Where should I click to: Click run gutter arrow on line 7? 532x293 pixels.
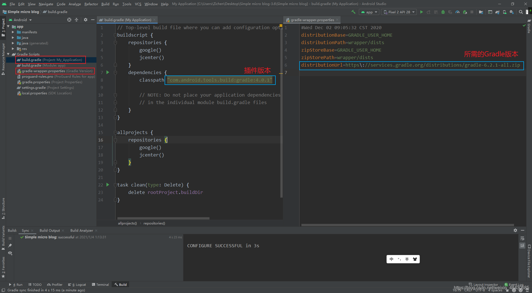point(108,72)
